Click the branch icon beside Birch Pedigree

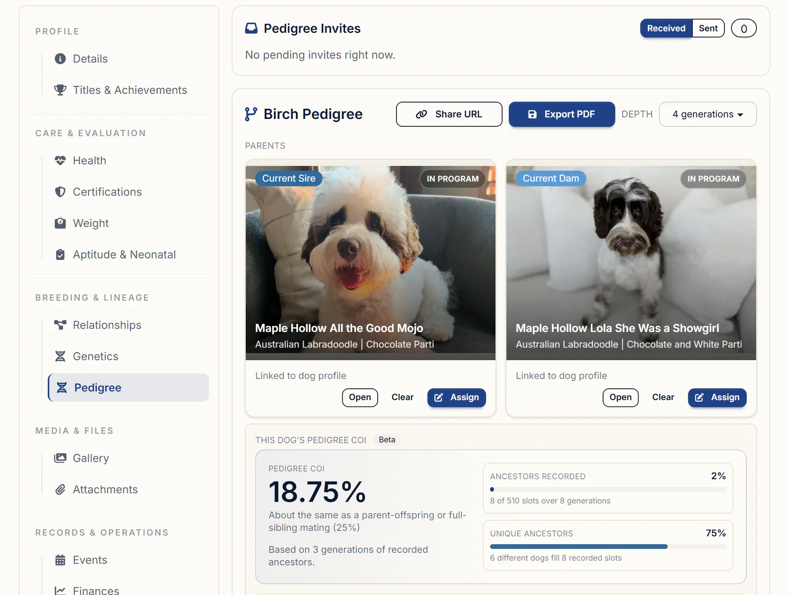coord(251,114)
